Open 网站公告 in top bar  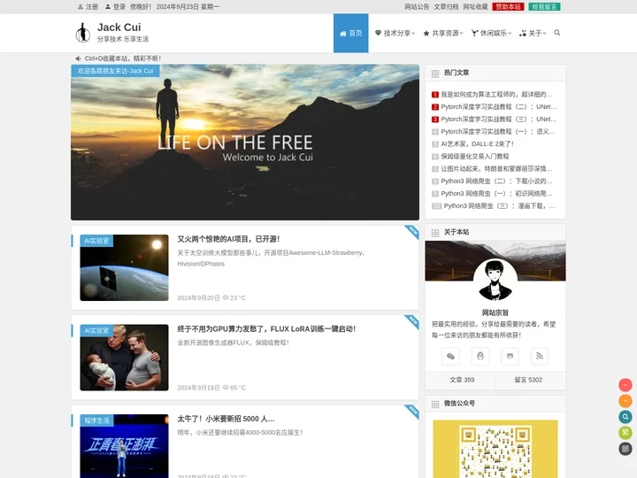417,6
